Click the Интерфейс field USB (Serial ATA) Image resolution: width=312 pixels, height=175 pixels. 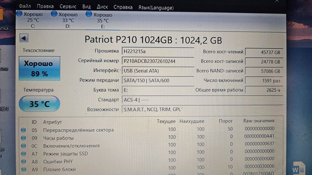(158, 71)
